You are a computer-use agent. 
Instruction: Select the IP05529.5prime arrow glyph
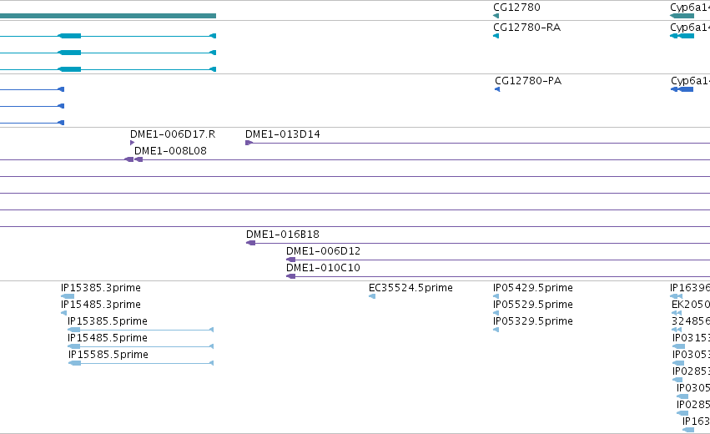pos(496,313)
